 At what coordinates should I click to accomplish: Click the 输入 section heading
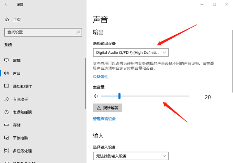(x=98, y=136)
